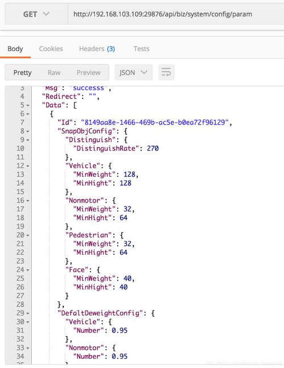Switch to the Body tab
284x368 pixels.
click(x=15, y=49)
